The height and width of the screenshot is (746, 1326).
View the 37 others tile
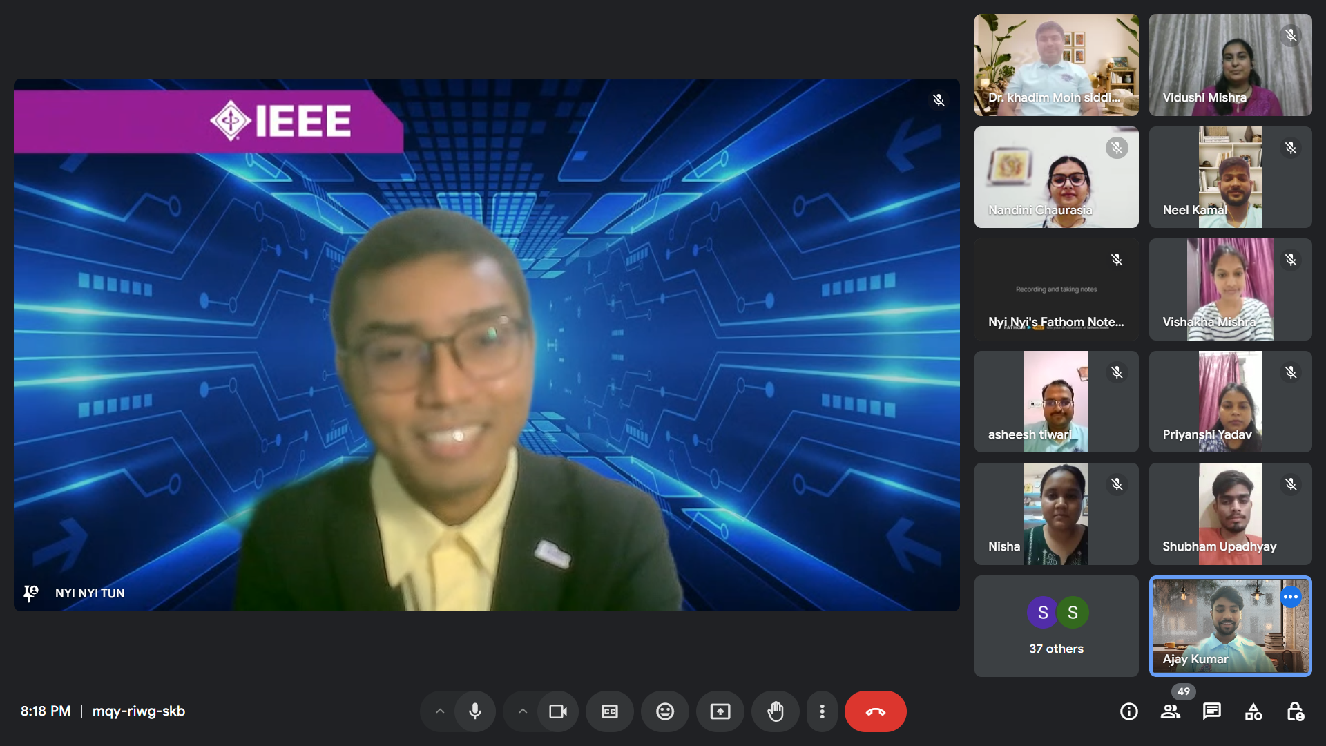tap(1056, 626)
